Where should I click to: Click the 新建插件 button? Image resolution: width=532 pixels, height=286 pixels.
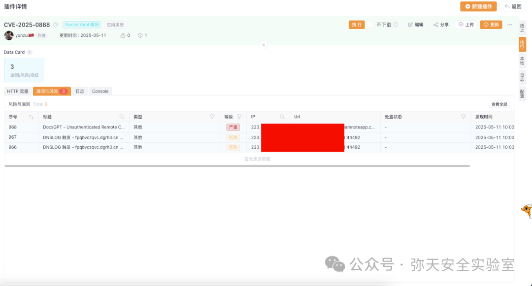tap(478, 6)
